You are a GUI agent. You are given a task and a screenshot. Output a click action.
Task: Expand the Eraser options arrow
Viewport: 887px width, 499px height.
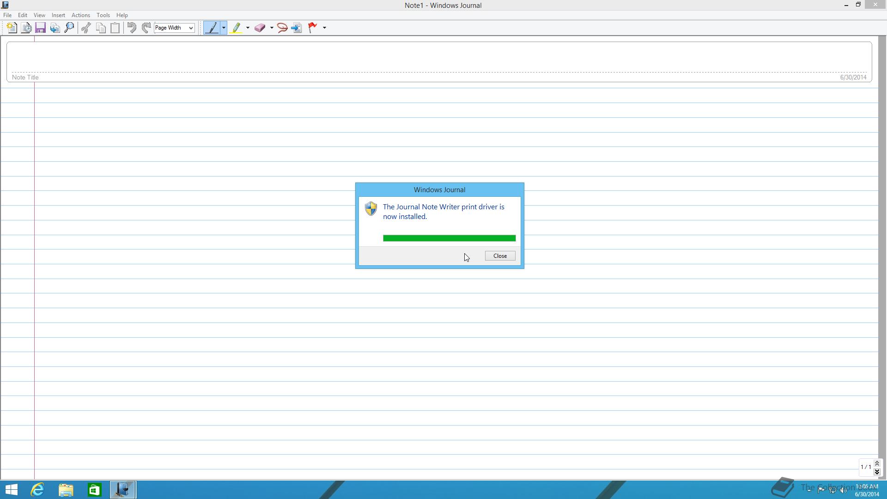click(x=272, y=28)
